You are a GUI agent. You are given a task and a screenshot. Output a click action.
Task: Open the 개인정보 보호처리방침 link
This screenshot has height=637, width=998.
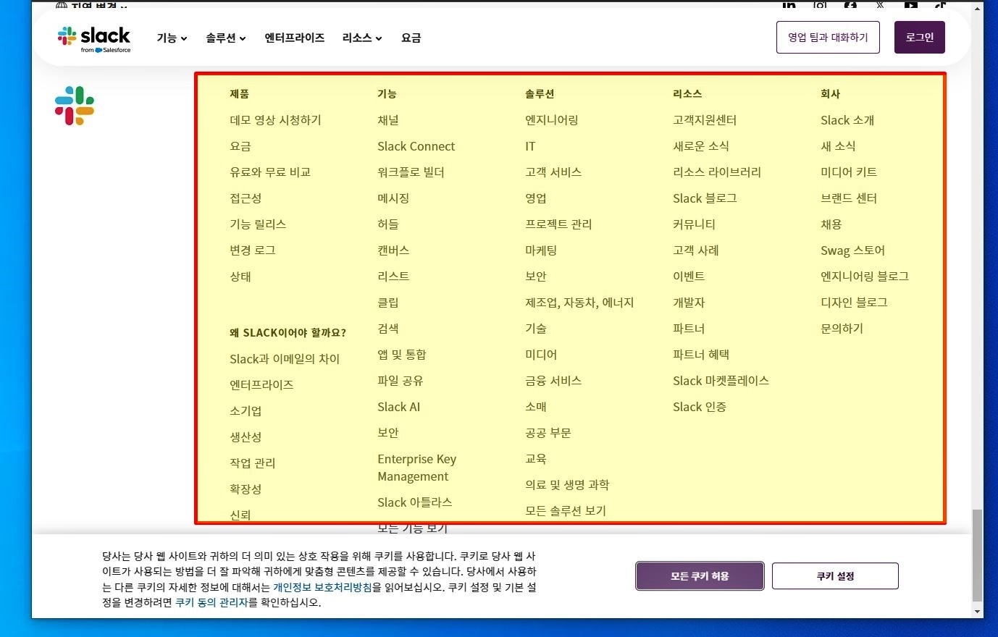coord(322,587)
